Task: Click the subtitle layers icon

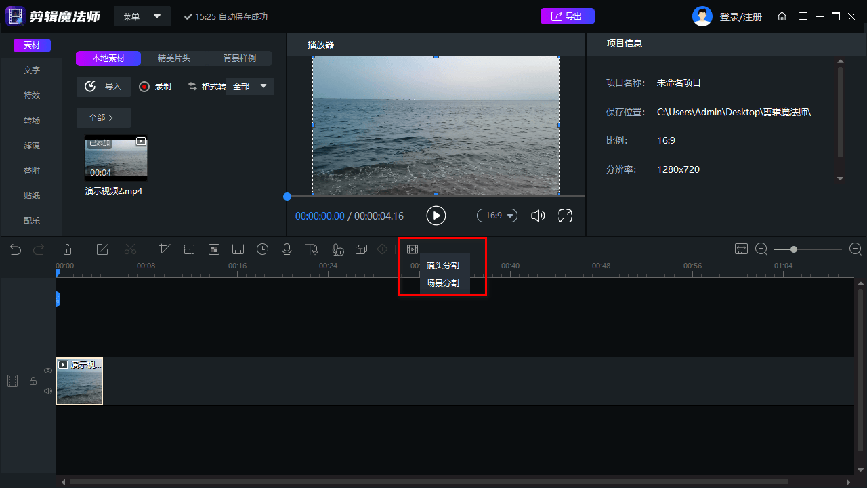Action: tap(362, 249)
